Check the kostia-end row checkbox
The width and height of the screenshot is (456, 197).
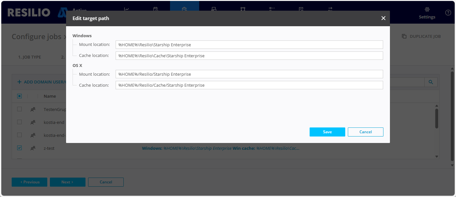[19, 122]
